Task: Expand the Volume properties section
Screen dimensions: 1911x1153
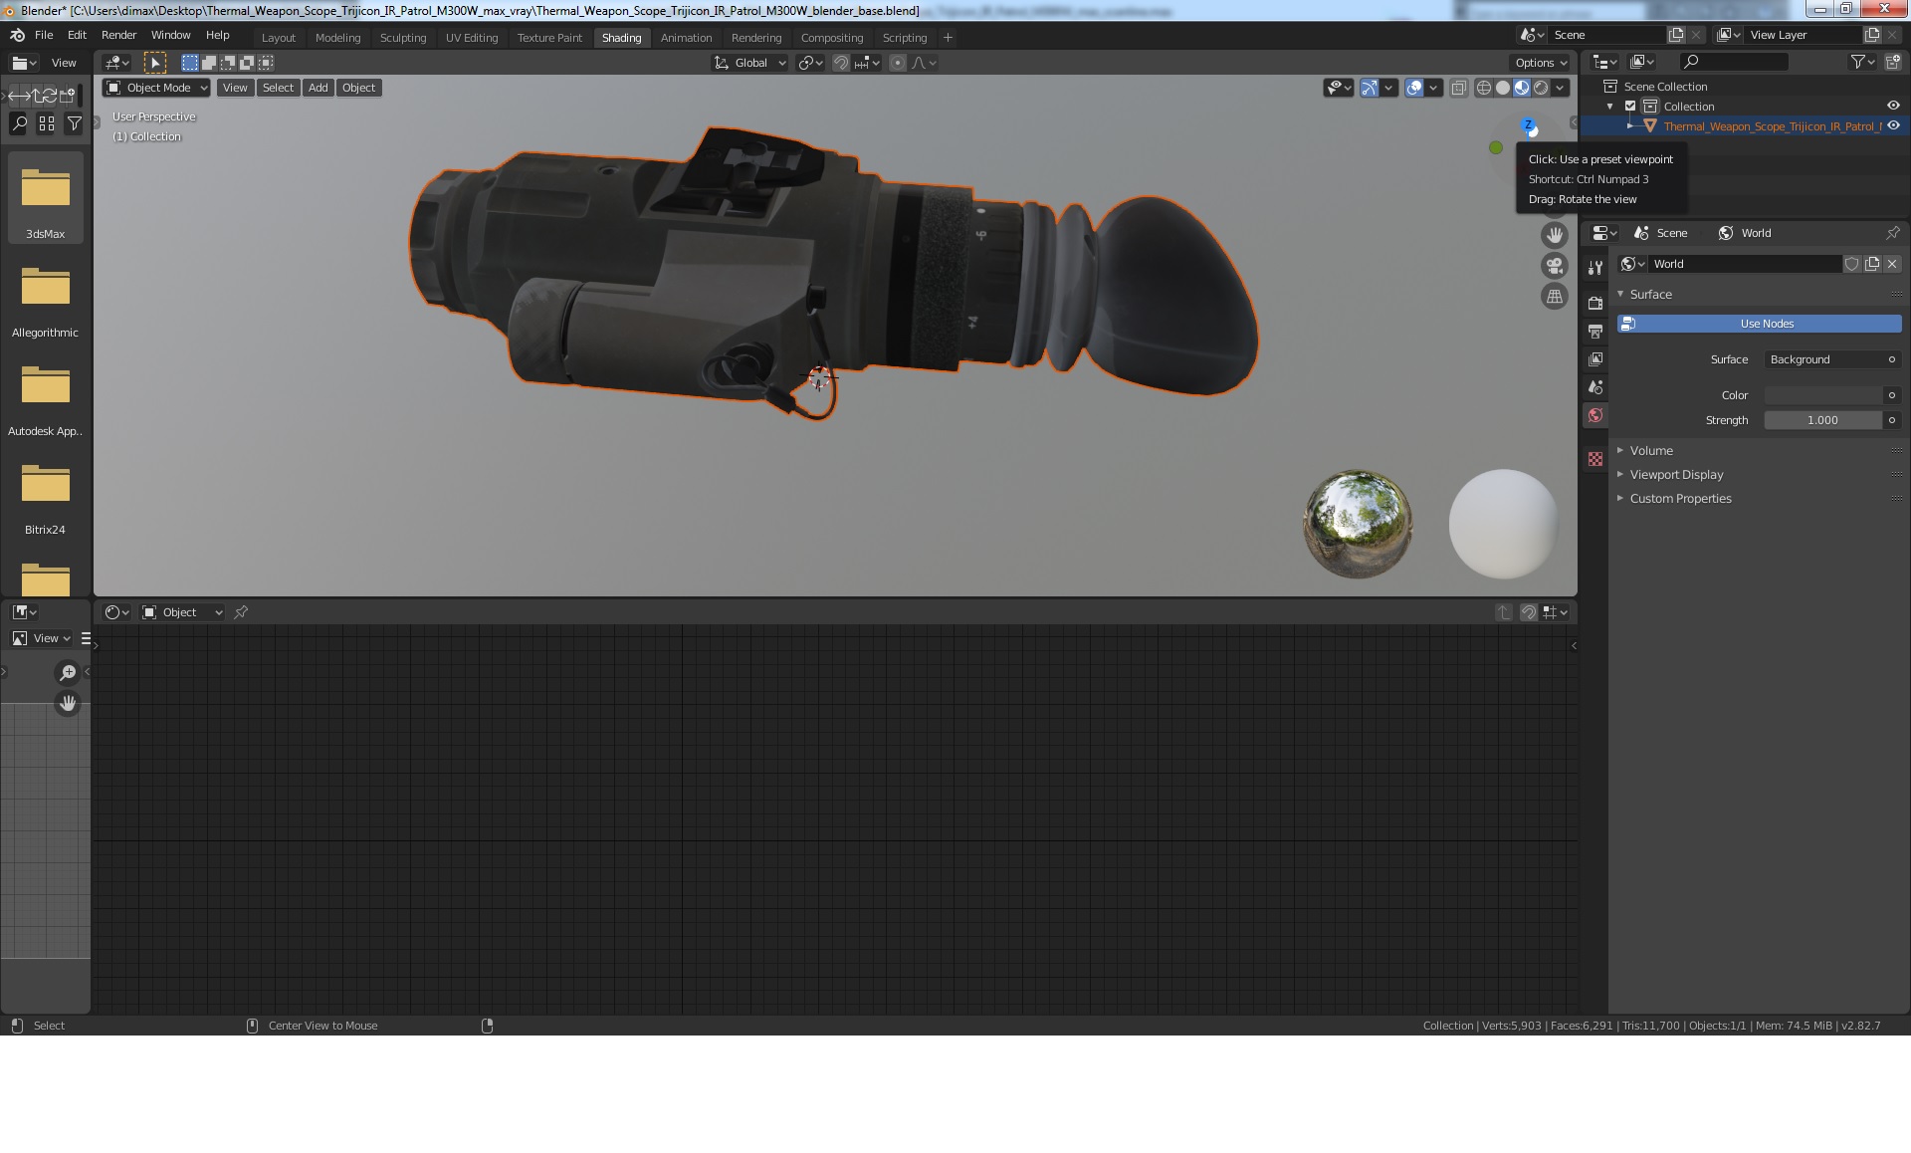Action: point(1651,449)
